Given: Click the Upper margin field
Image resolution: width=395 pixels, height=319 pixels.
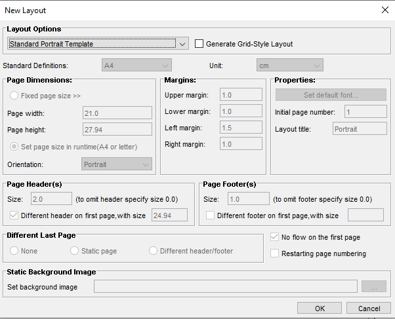Looking at the screenshot, I should click(241, 94).
